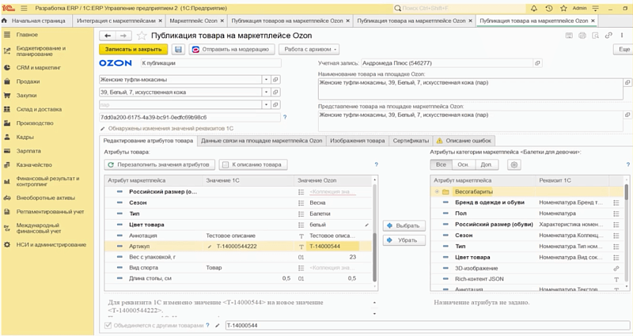Click Еще button
633x336 pixels.
[624, 49]
